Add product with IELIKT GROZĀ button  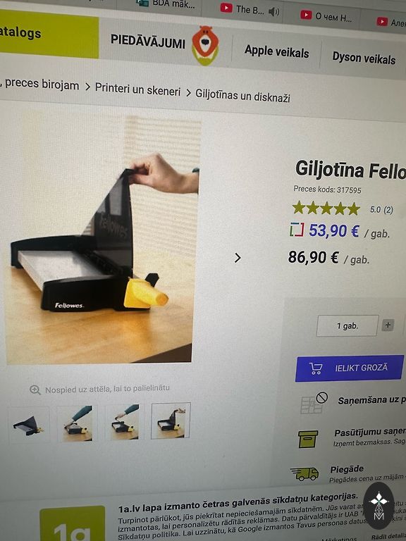point(350,368)
